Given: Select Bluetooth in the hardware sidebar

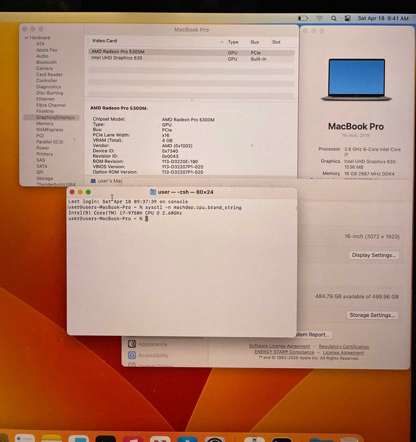Looking at the screenshot, I should pos(47,62).
